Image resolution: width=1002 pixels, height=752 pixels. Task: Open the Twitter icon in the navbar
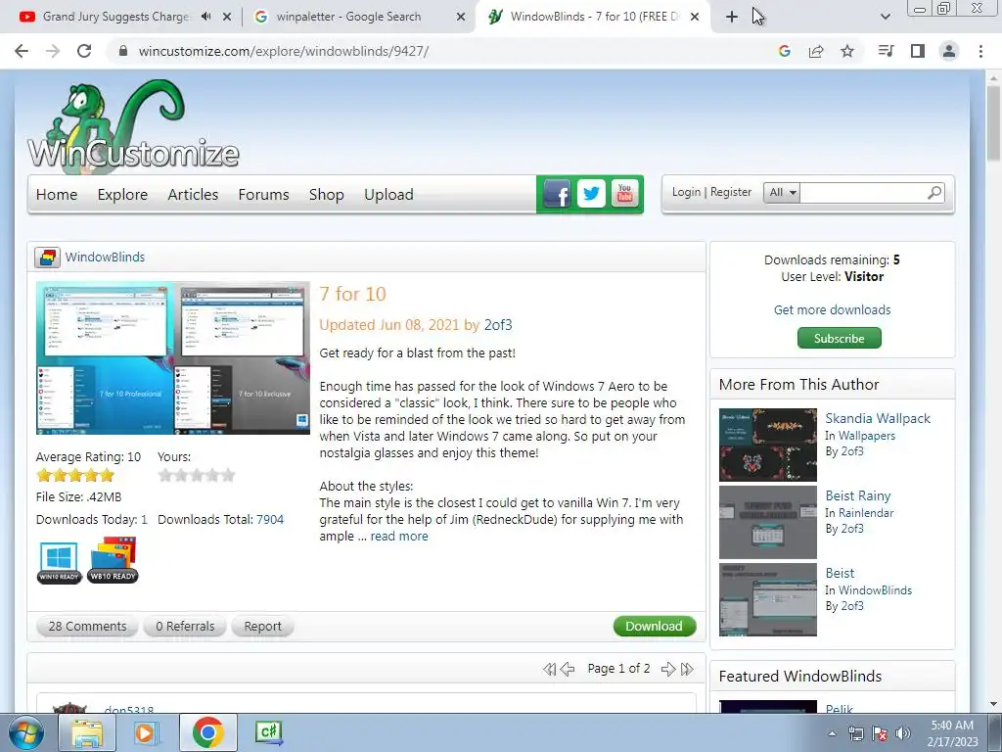591,193
